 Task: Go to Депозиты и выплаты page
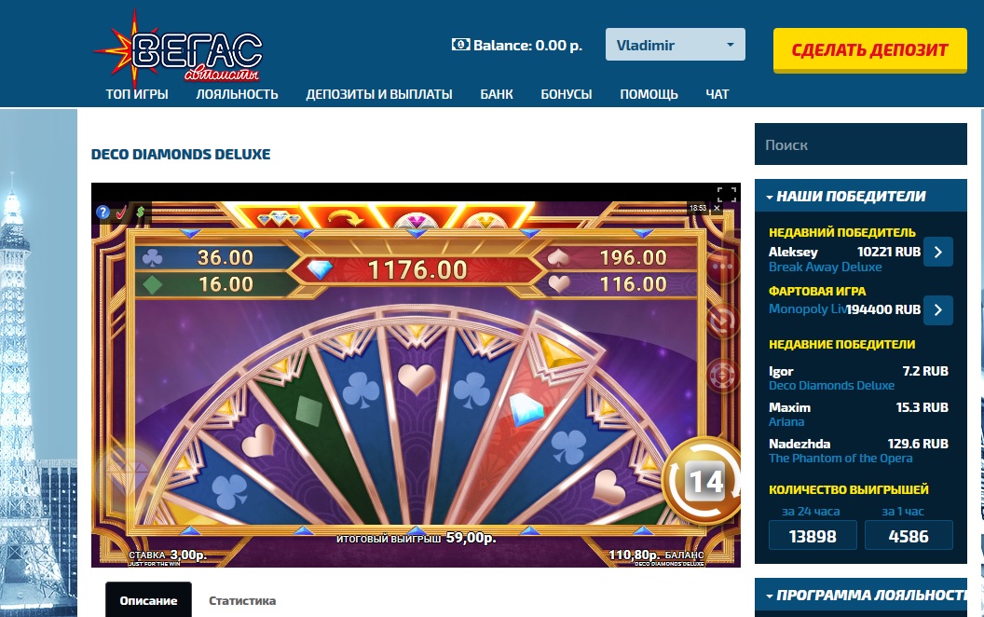(x=379, y=94)
